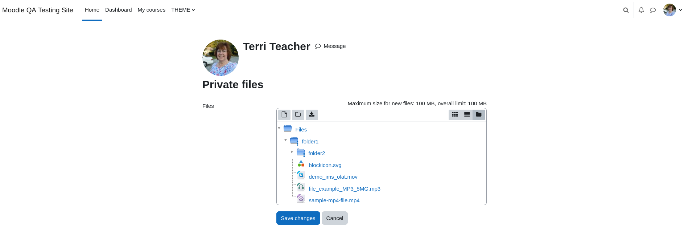The height and width of the screenshot is (252, 688).
Task: Click the demo_ims_olat.mov QuickTime icon
Action: pyautogui.click(x=301, y=175)
